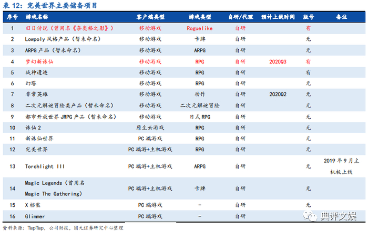Click the game name 完美世界 in row 12
The width and height of the screenshot is (368, 232).
(x=37, y=149)
